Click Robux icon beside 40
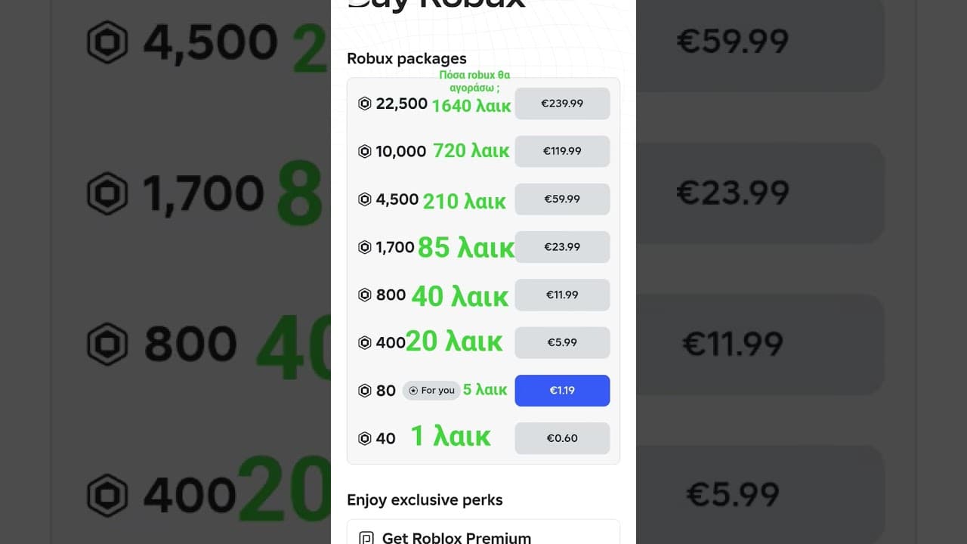 [x=365, y=438]
